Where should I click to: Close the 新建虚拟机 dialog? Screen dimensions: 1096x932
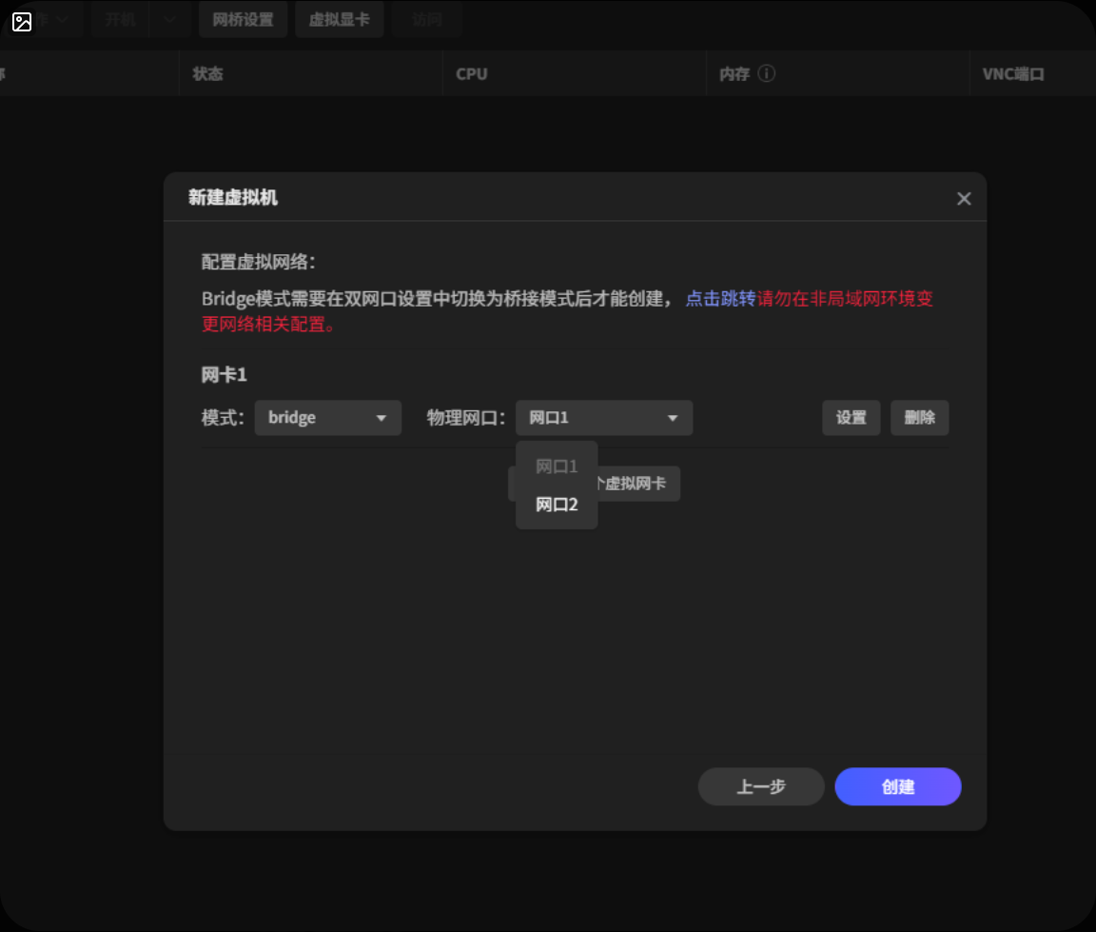pos(964,198)
